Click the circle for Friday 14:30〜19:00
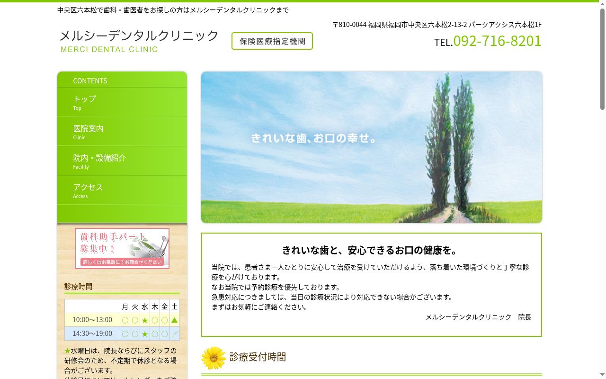 coord(164,334)
